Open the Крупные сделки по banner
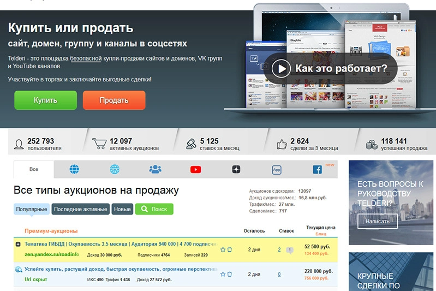Viewport: 436px width, 291px height. pyautogui.click(x=391, y=272)
